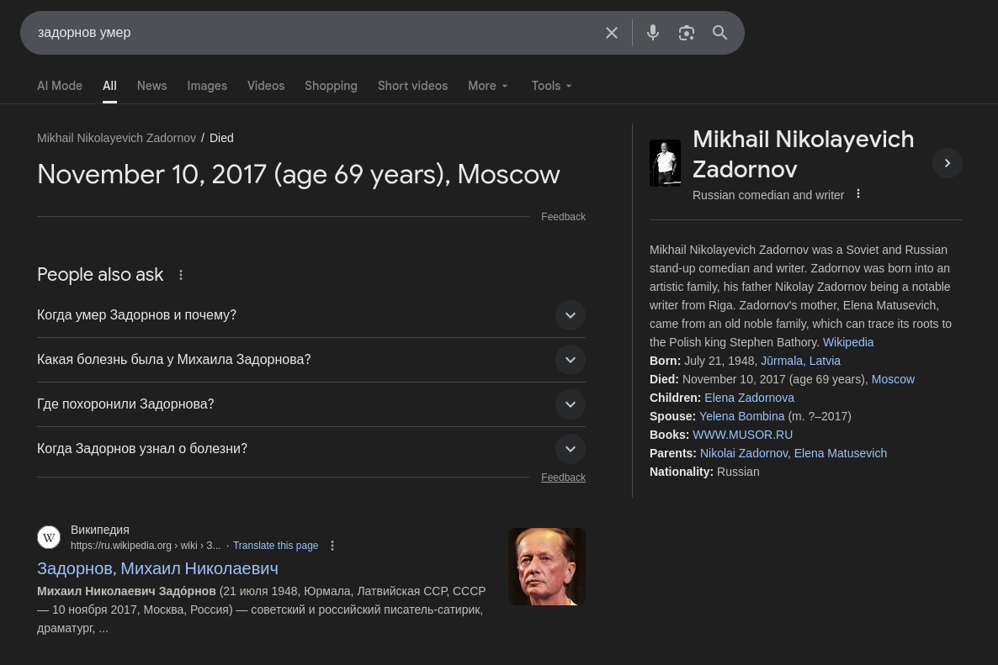Open Nikolai Zadornov parent link

click(x=743, y=452)
